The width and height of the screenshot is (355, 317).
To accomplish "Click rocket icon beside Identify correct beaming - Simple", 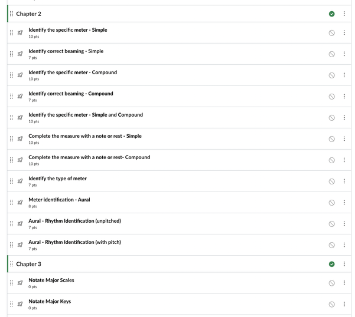I will (20, 54).
